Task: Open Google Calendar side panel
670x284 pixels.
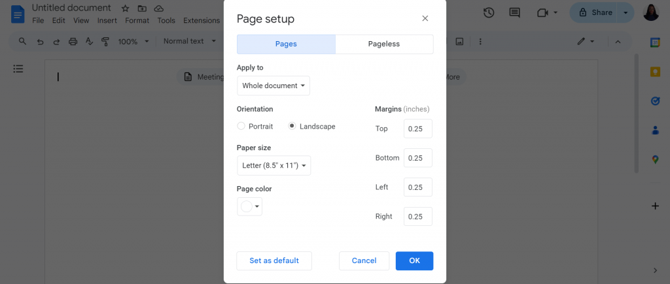Action: [655, 42]
